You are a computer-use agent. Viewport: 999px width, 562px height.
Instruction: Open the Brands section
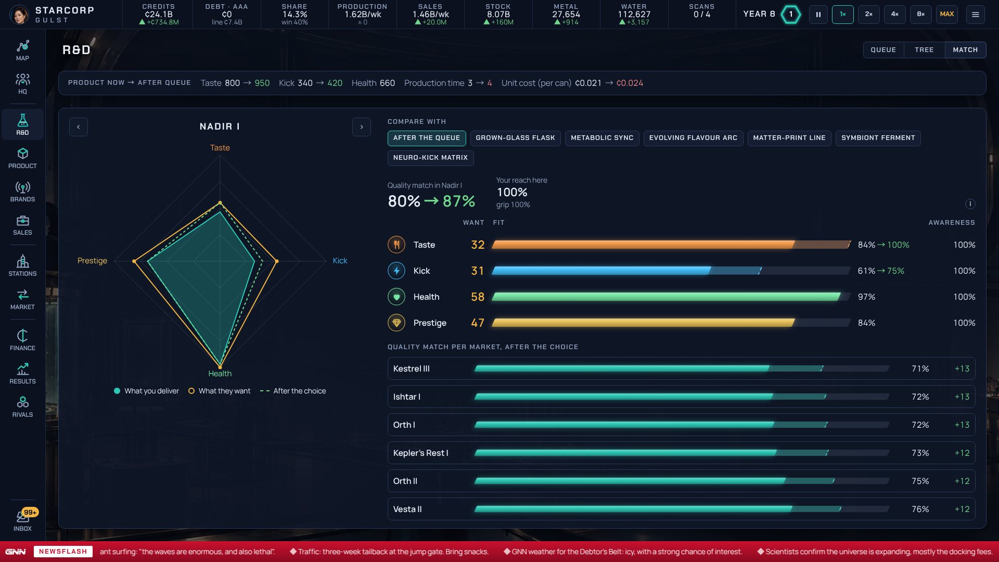[x=22, y=191]
